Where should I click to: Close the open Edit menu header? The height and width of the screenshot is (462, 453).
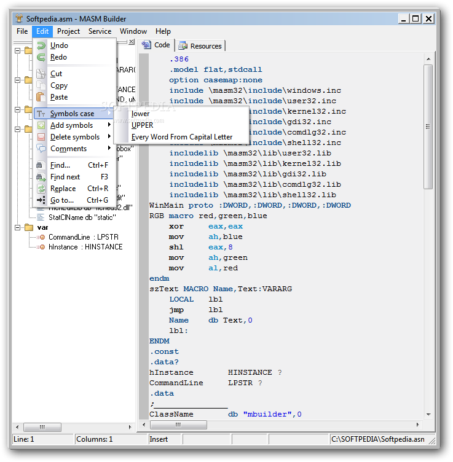point(42,31)
